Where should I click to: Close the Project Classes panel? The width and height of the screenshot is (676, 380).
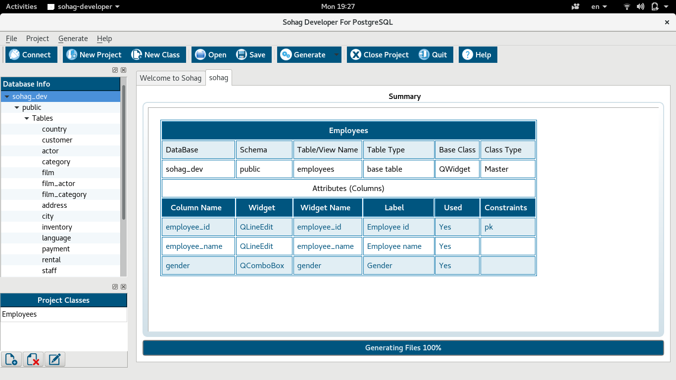(123, 286)
